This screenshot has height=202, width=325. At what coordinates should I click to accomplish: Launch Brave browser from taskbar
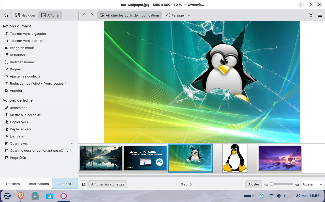pyautogui.click(x=21, y=196)
